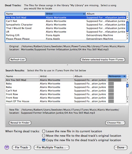
Task: Click the split-pane divider handle between panels
Action: (x=67, y=65)
